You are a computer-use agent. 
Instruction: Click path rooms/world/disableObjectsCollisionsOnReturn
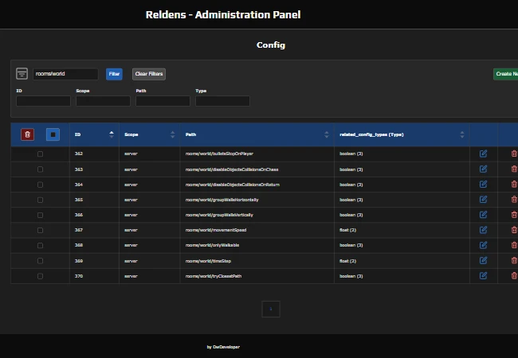[233, 185]
